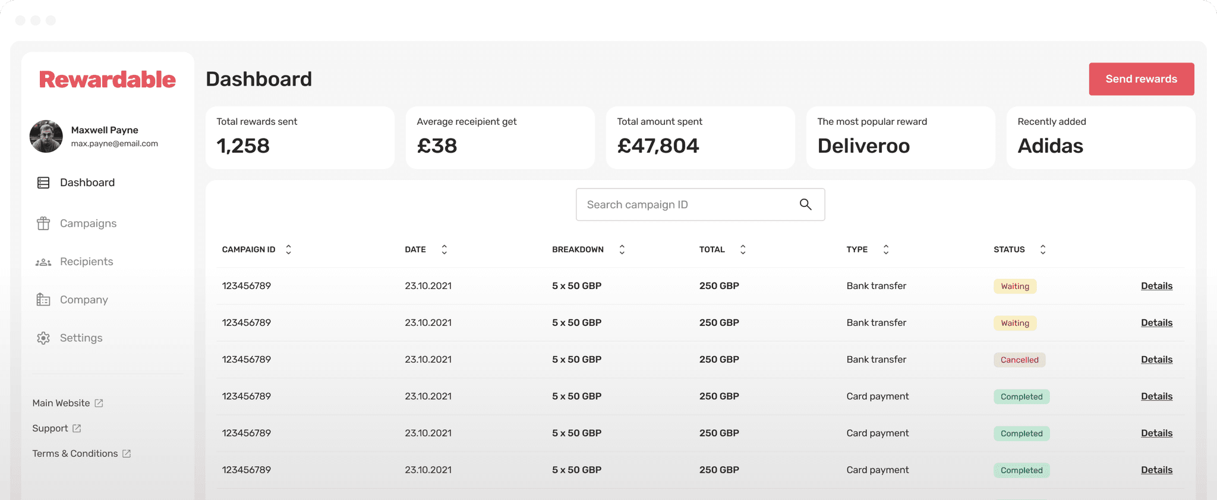Click the first Completed status badge
Viewport: 1217px width, 500px height.
pos(1021,397)
